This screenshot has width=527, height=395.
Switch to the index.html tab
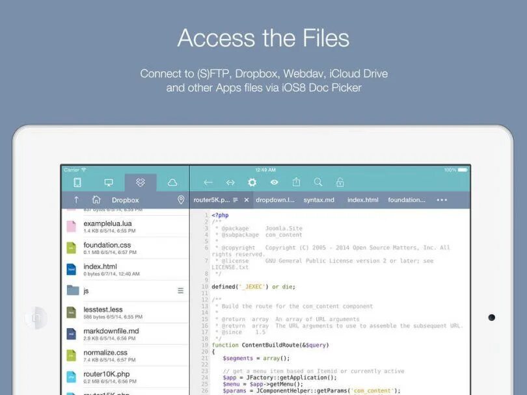[363, 199]
